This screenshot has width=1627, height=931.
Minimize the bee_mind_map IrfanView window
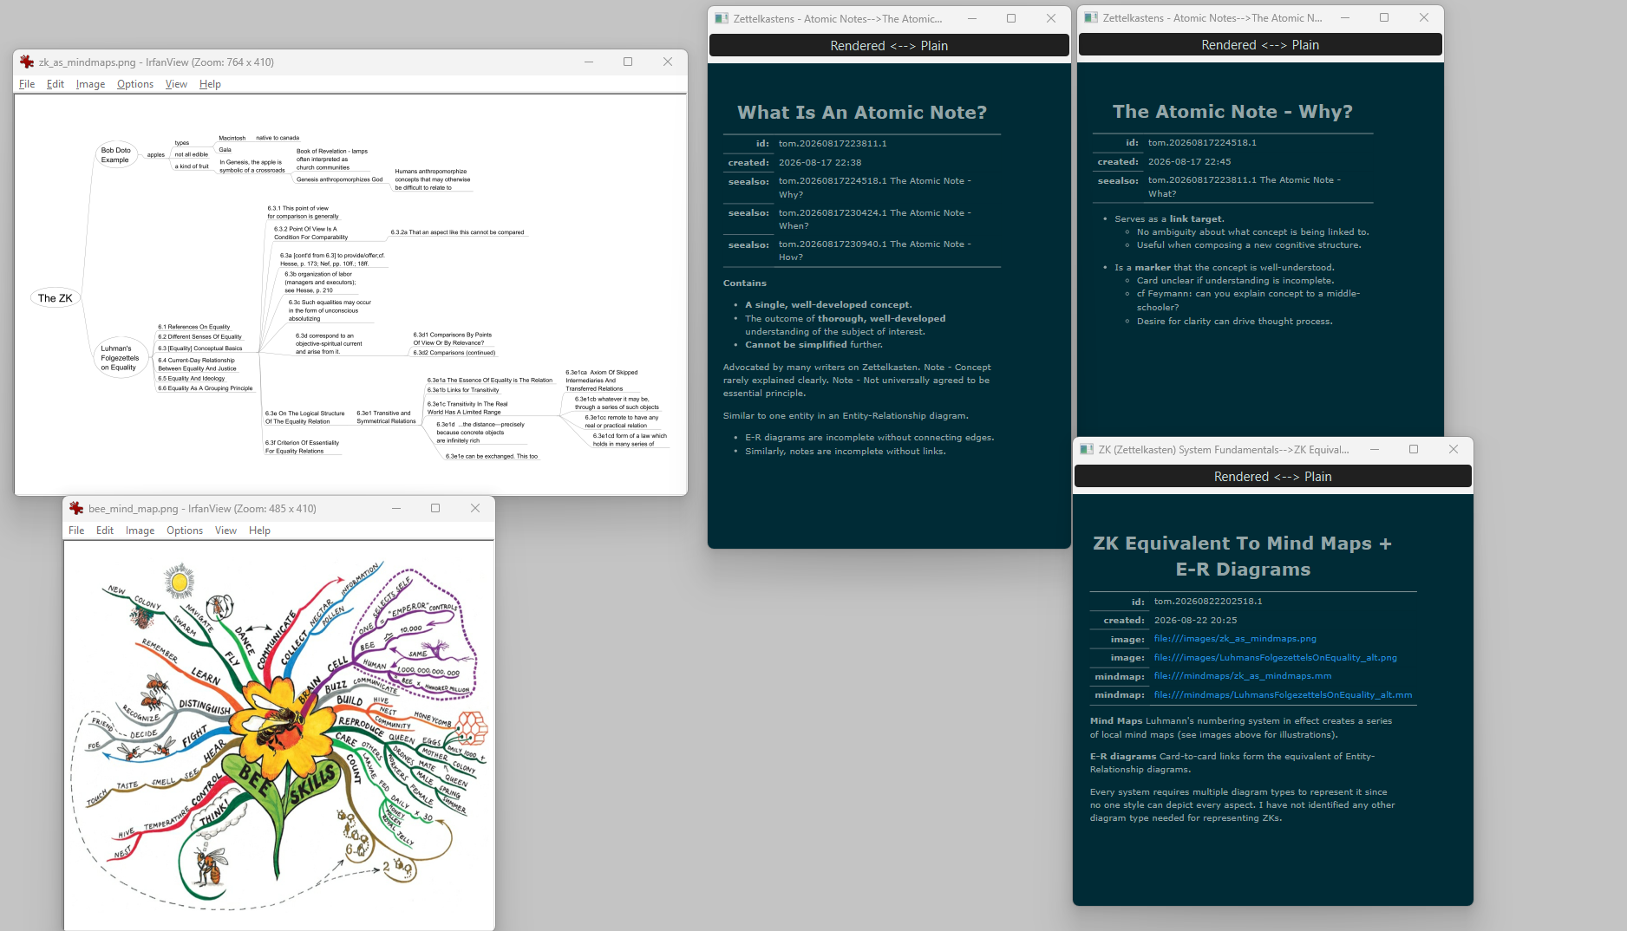pyautogui.click(x=396, y=508)
